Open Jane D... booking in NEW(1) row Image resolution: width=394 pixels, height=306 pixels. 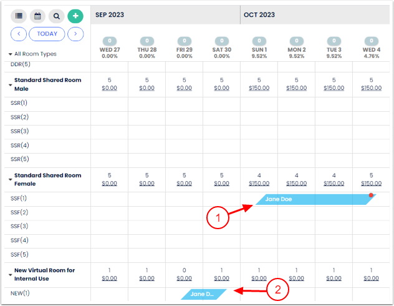202,294
